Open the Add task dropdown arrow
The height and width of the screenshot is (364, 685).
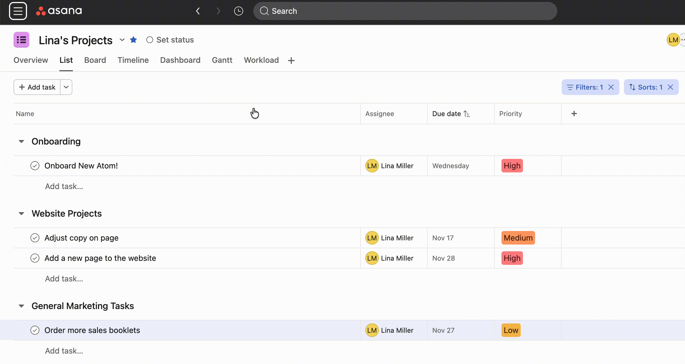pyautogui.click(x=66, y=87)
